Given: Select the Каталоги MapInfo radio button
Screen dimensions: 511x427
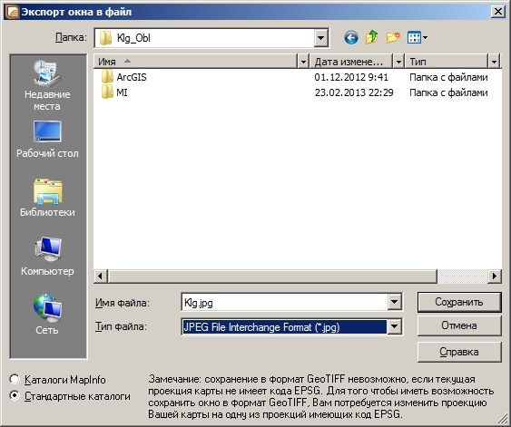Looking at the screenshot, I should [15, 380].
